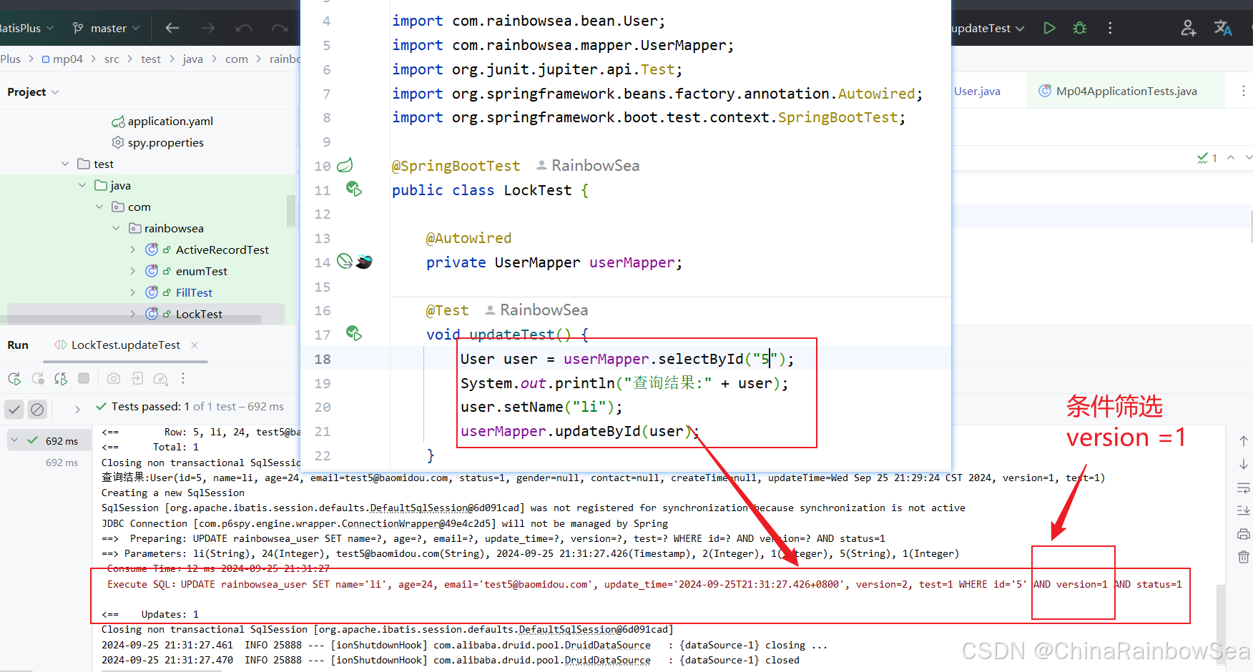Toggle show passed tests filter
This screenshot has width=1253, height=672.
point(14,409)
